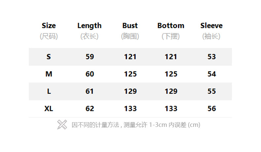
Task: Click the Sleeve column header
Action: 211,26
